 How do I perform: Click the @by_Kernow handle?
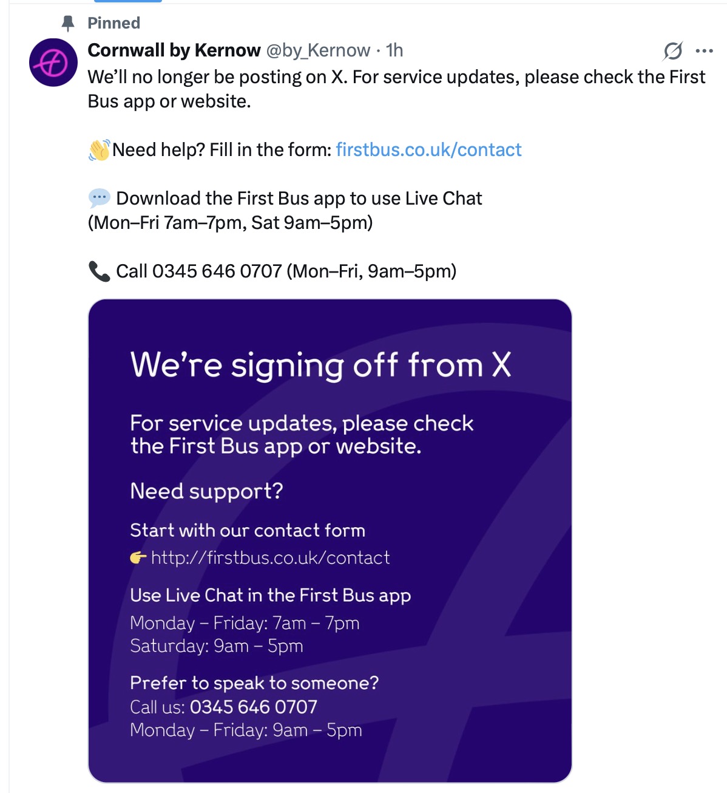[318, 50]
